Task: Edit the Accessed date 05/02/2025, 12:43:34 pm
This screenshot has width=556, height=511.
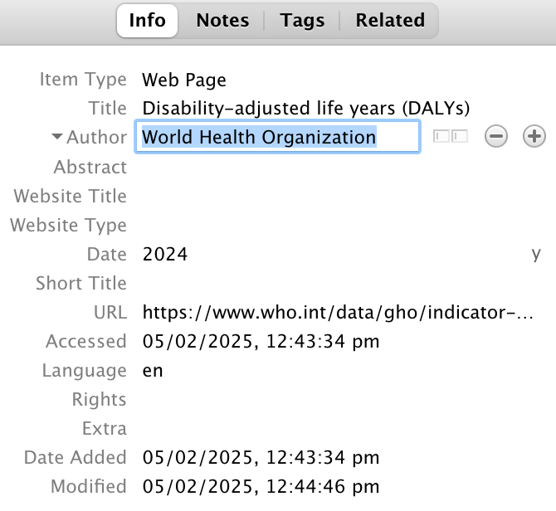Action: tap(261, 341)
